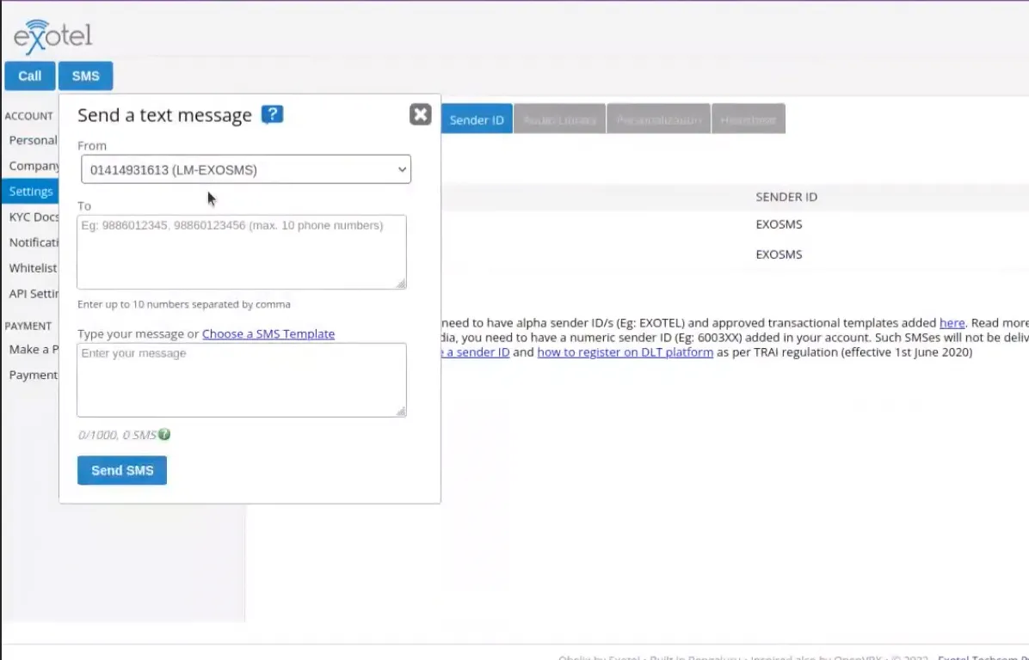Viewport: 1029px width, 660px height.
Task: Click the first EXOSMS table cell
Action: [779, 224]
